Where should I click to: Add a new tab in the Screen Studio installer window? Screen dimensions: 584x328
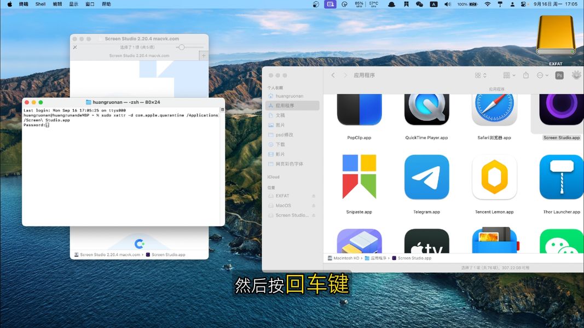click(x=204, y=55)
